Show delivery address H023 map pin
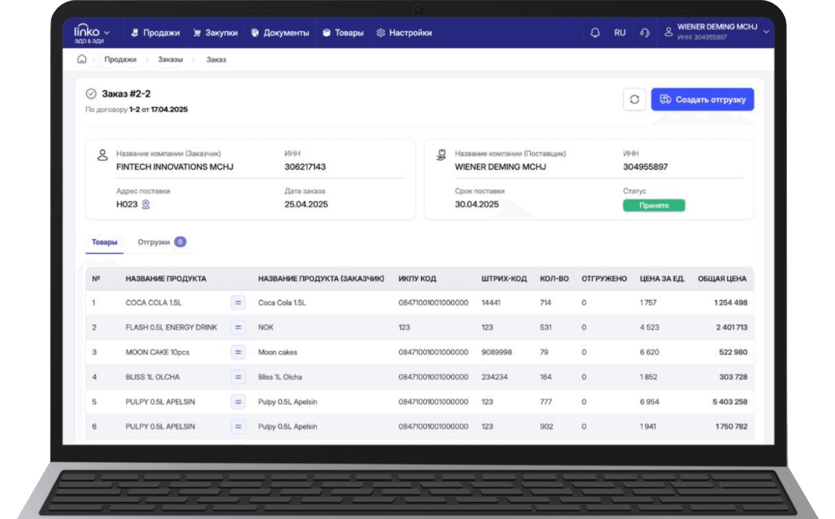This screenshot has height=519, width=835. [146, 204]
